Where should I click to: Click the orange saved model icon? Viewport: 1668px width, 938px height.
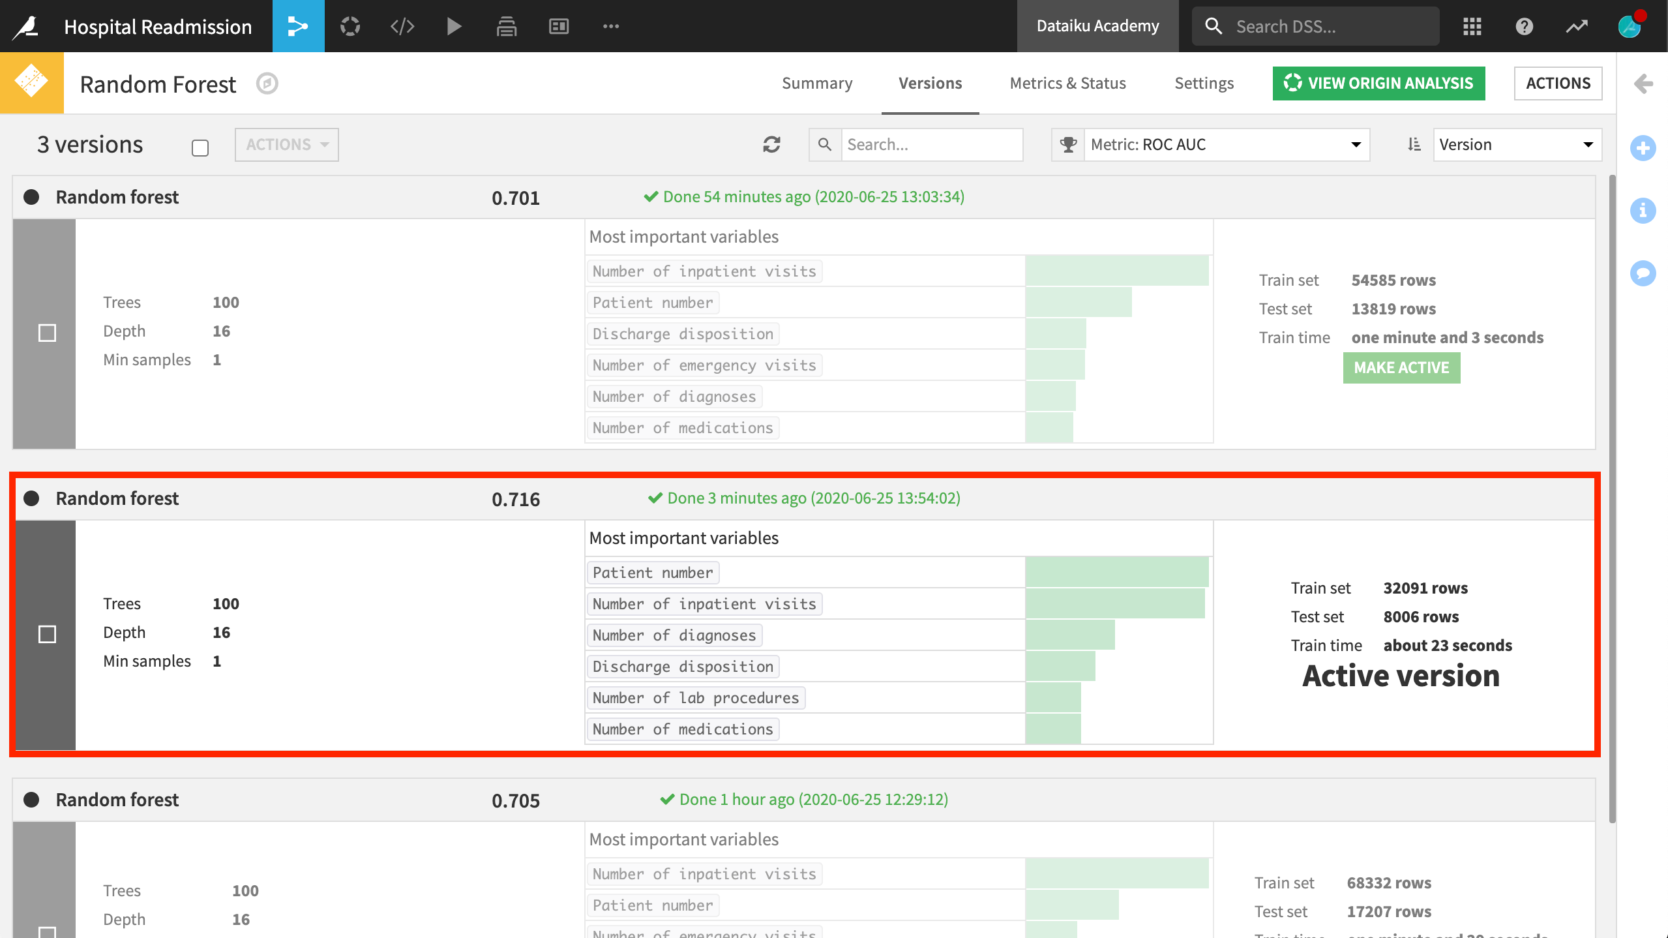(32, 83)
